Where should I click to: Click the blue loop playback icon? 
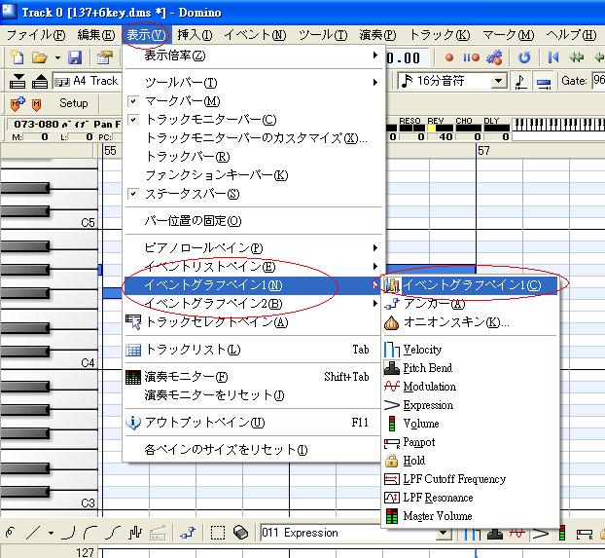[523, 57]
